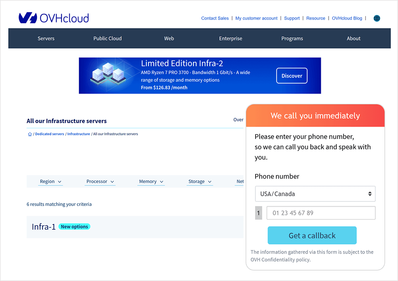Screen dimensions: 398x281
Task: Open the Storage filter dropdown
Action: click(x=199, y=181)
